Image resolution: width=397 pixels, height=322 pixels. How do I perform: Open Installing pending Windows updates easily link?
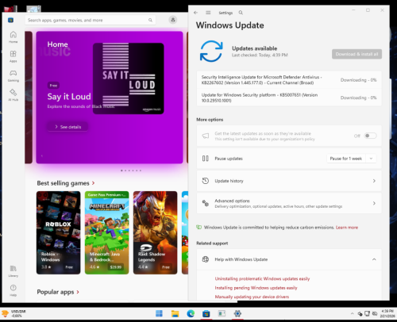[x=256, y=288]
